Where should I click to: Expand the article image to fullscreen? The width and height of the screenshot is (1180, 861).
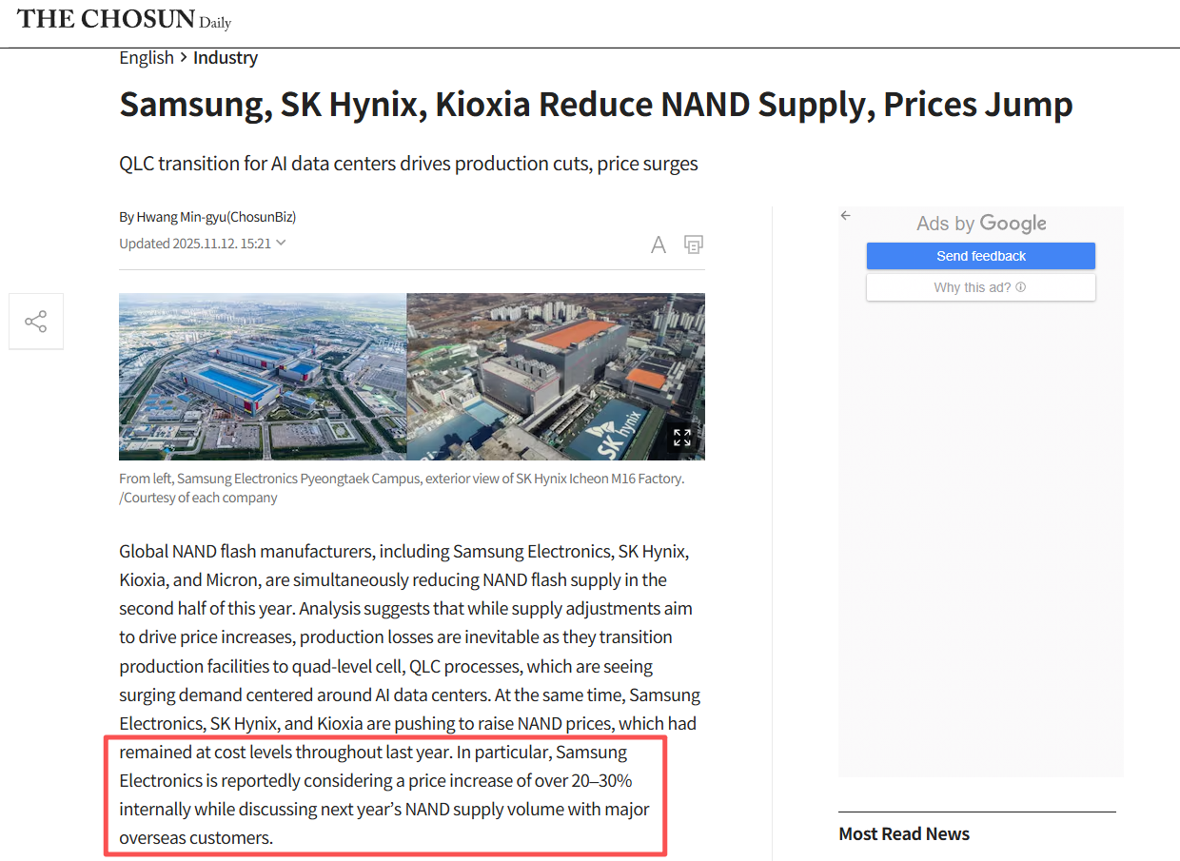682,438
